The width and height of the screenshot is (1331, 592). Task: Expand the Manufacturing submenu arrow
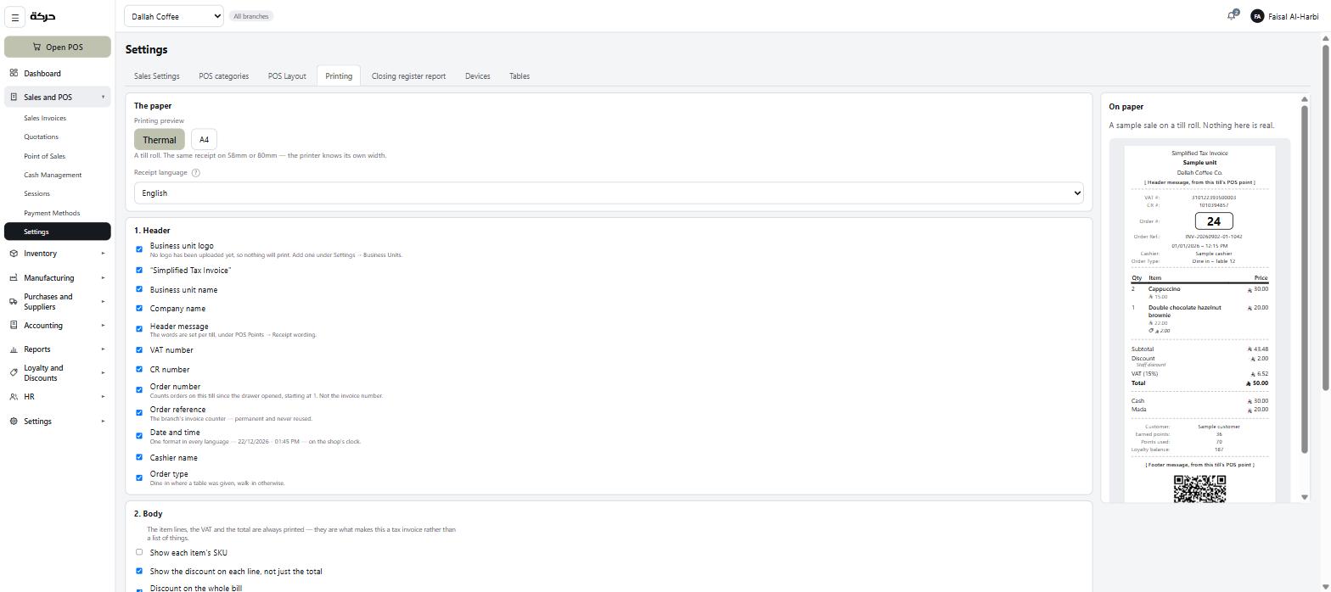pos(103,277)
